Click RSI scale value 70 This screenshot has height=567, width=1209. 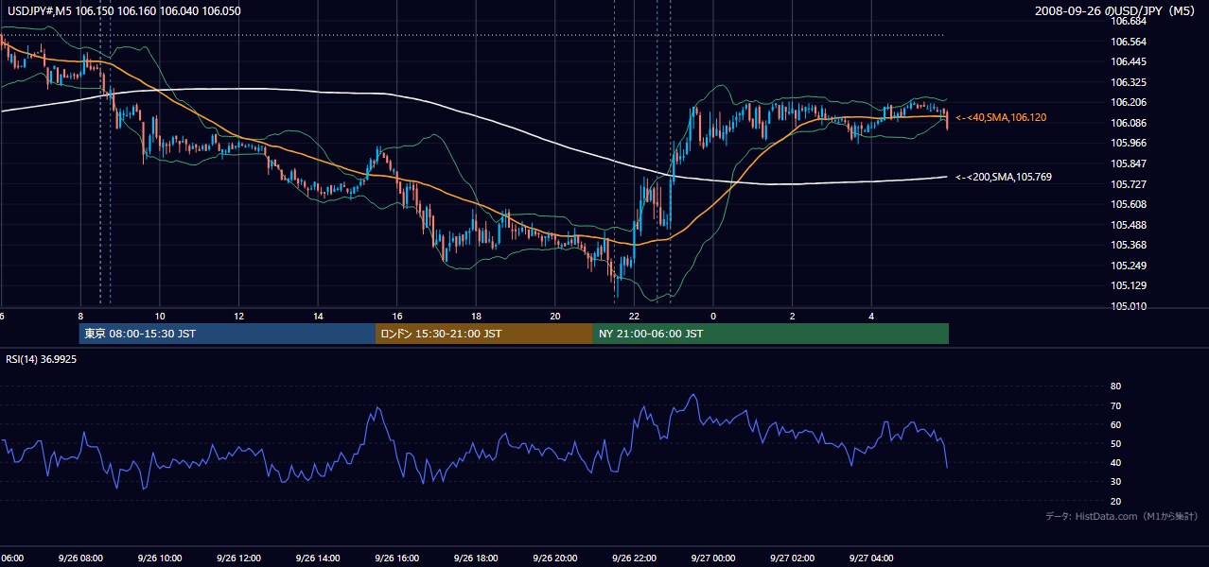point(1115,405)
